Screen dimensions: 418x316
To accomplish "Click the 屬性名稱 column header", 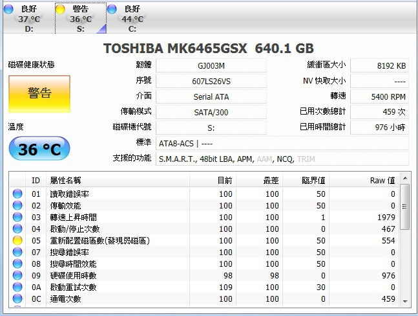I will (x=118, y=180).
